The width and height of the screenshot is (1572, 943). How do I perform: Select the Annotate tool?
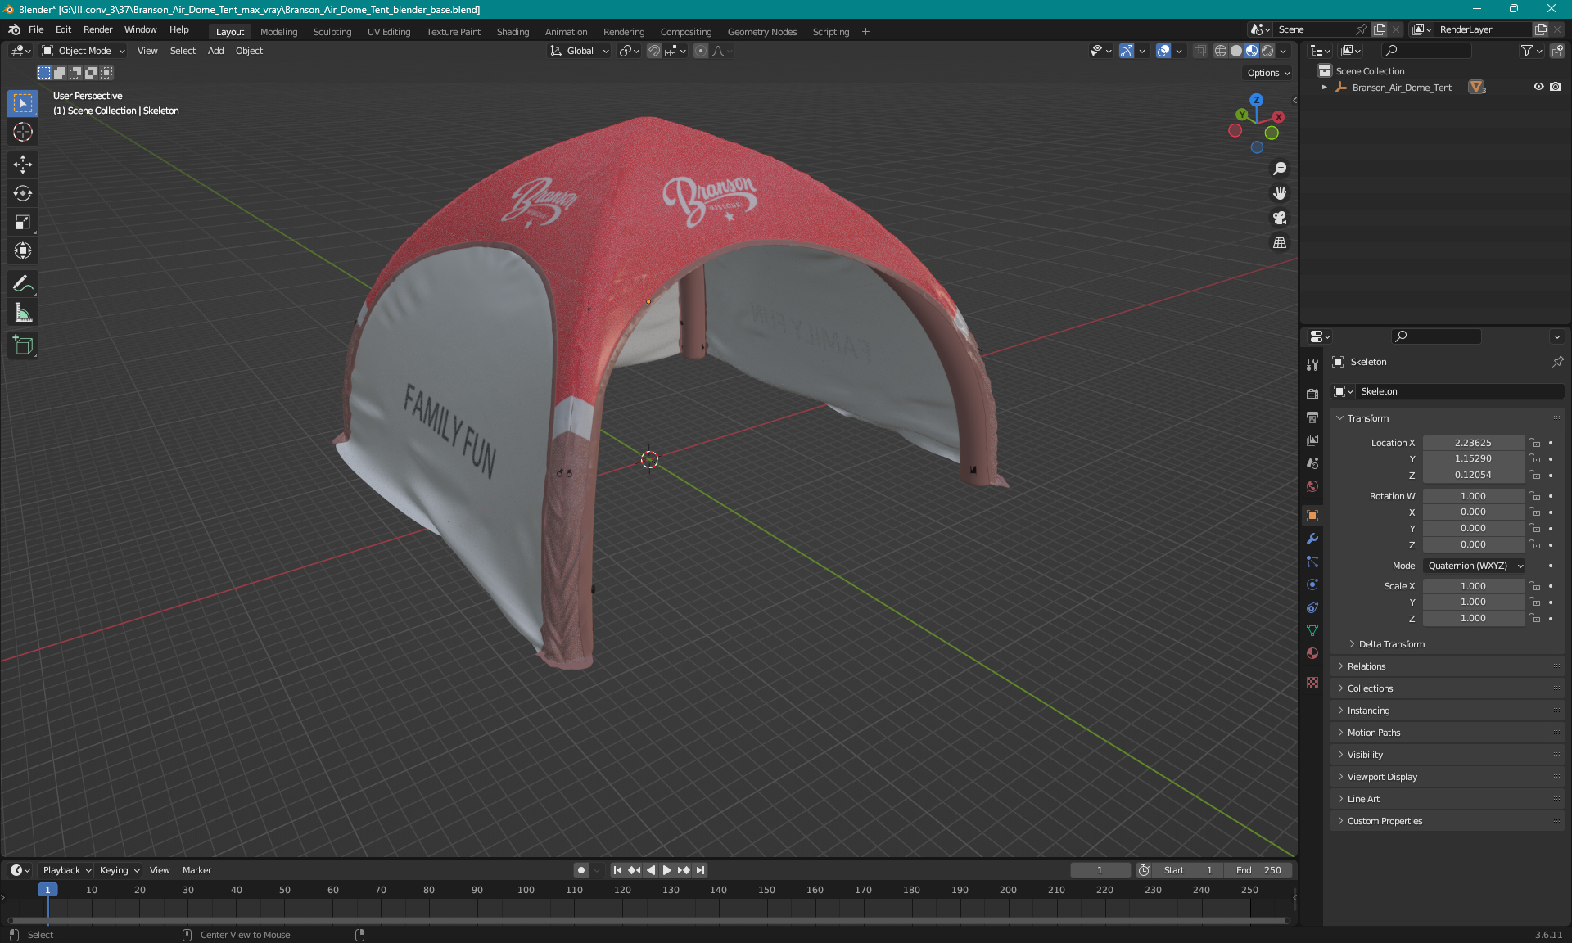pyautogui.click(x=23, y=284)
